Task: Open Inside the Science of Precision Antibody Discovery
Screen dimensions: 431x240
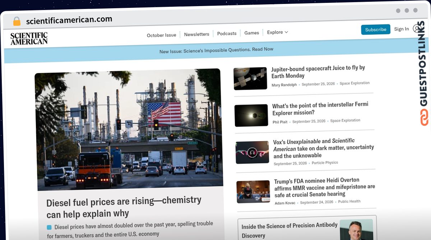Action: 289,230
